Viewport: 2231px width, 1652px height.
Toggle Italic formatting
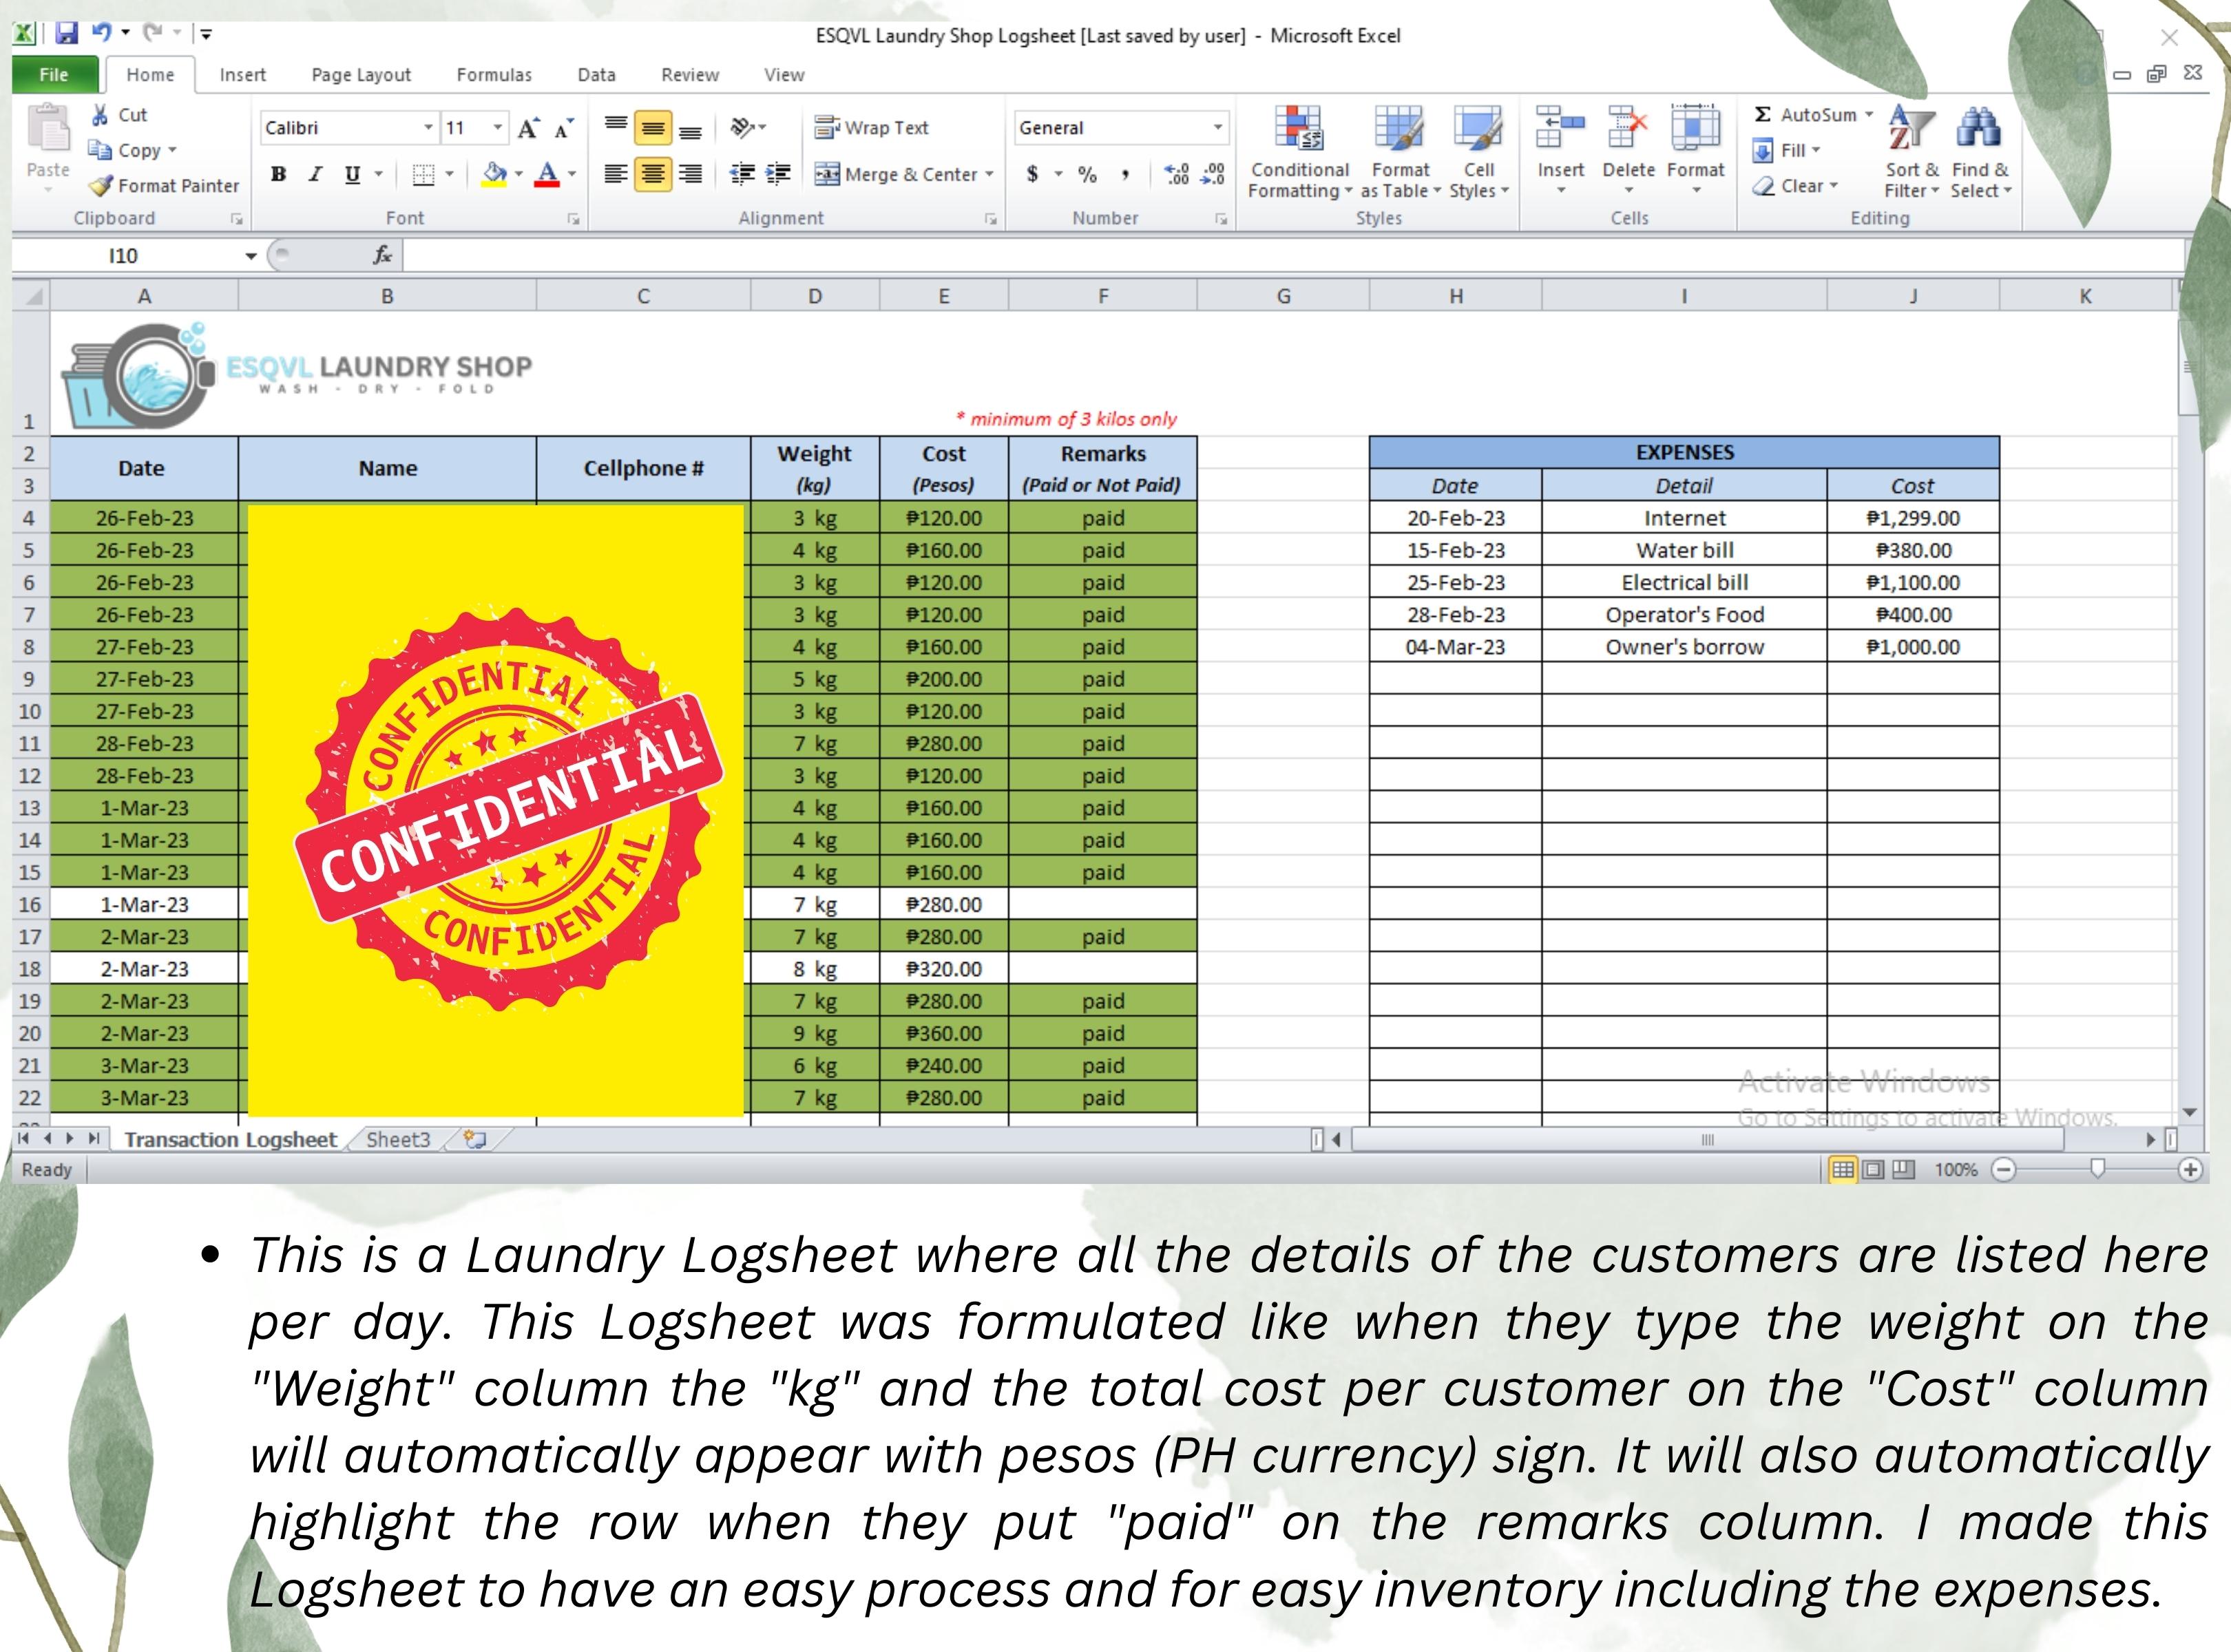tap(315, 174)
